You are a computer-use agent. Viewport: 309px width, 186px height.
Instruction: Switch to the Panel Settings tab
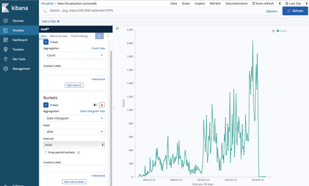click(79, 36)
